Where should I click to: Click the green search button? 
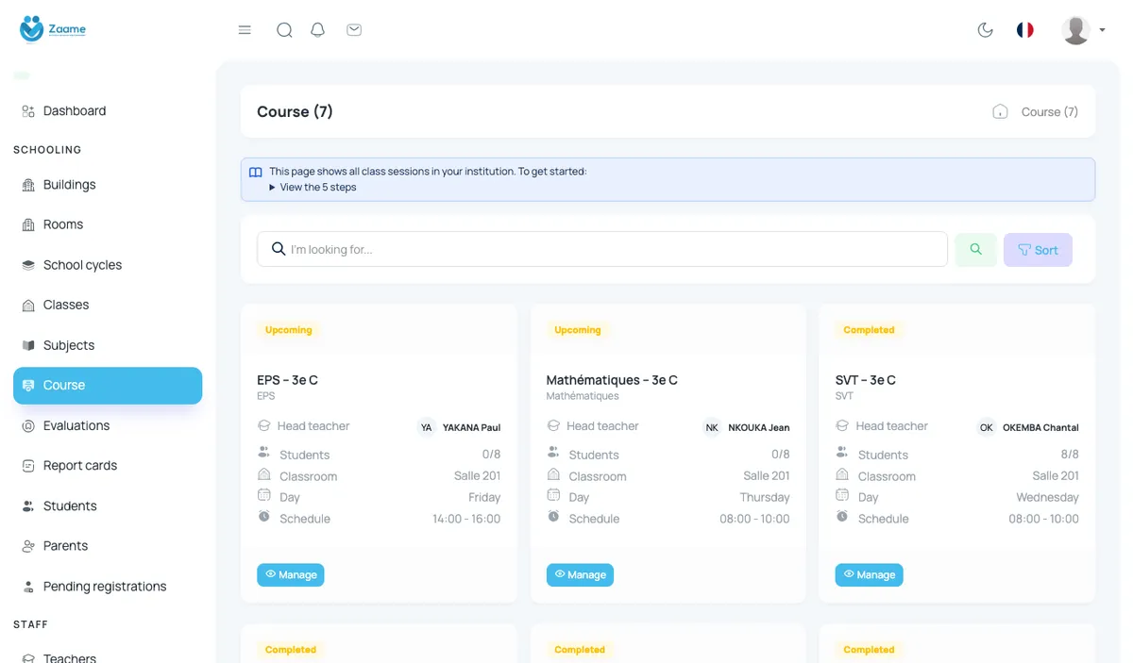coord(976,250)
